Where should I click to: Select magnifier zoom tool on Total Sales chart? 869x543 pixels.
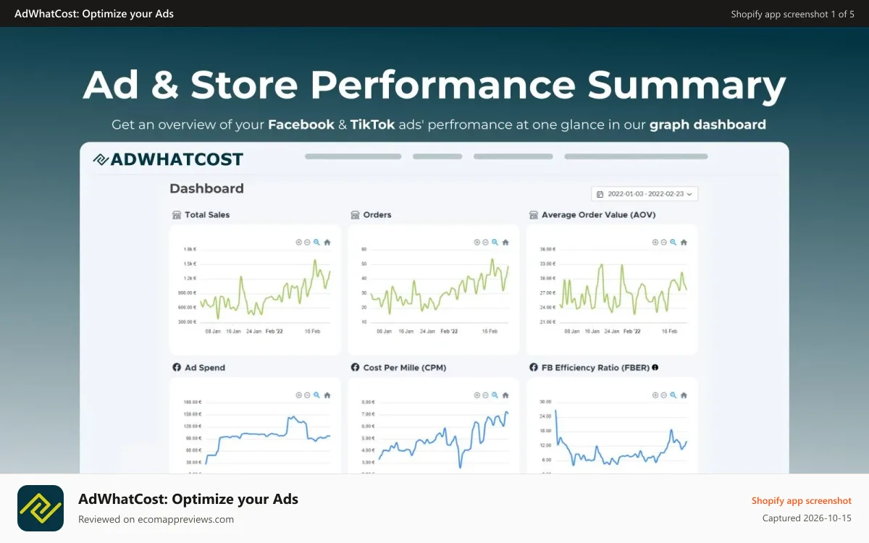coord(316,243)
